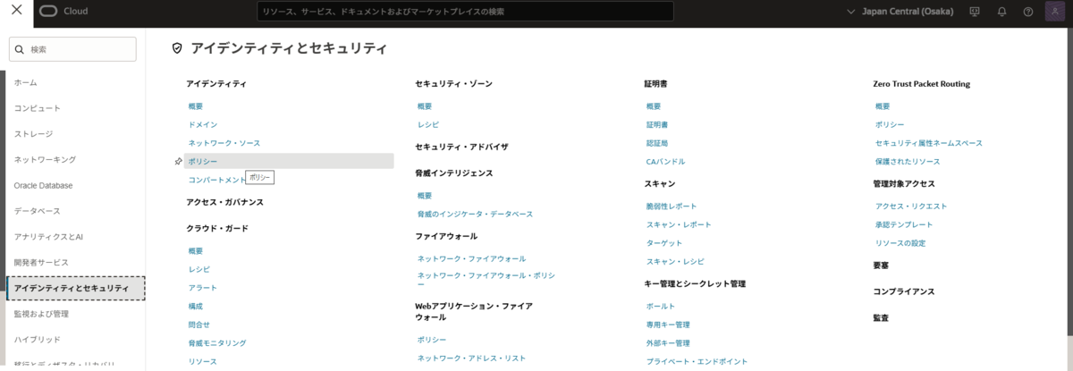The image size is (1073, 371).
Task: Open 概要 under セキュリティ・ゾーン
Action: [425, 106]
